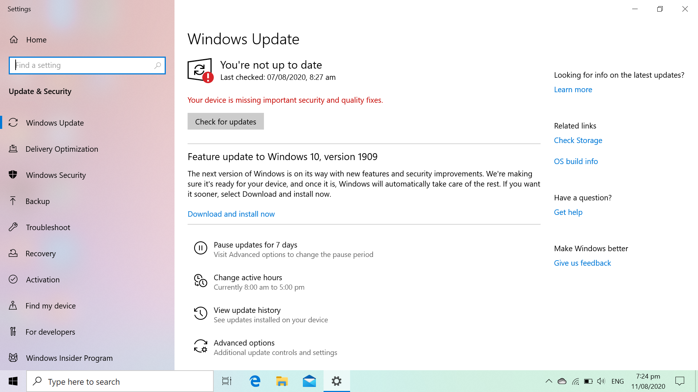The height and width of the screenshot is (392, 698).
Task: Open the Learn more link
Action: coord(573,90)
